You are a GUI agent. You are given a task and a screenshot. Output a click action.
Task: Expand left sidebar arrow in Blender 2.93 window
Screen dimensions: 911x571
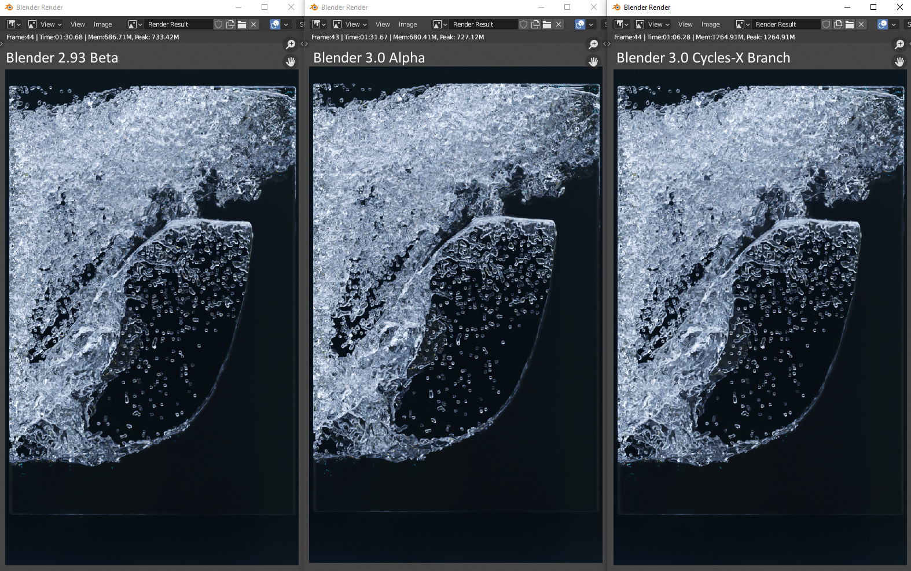2,43
